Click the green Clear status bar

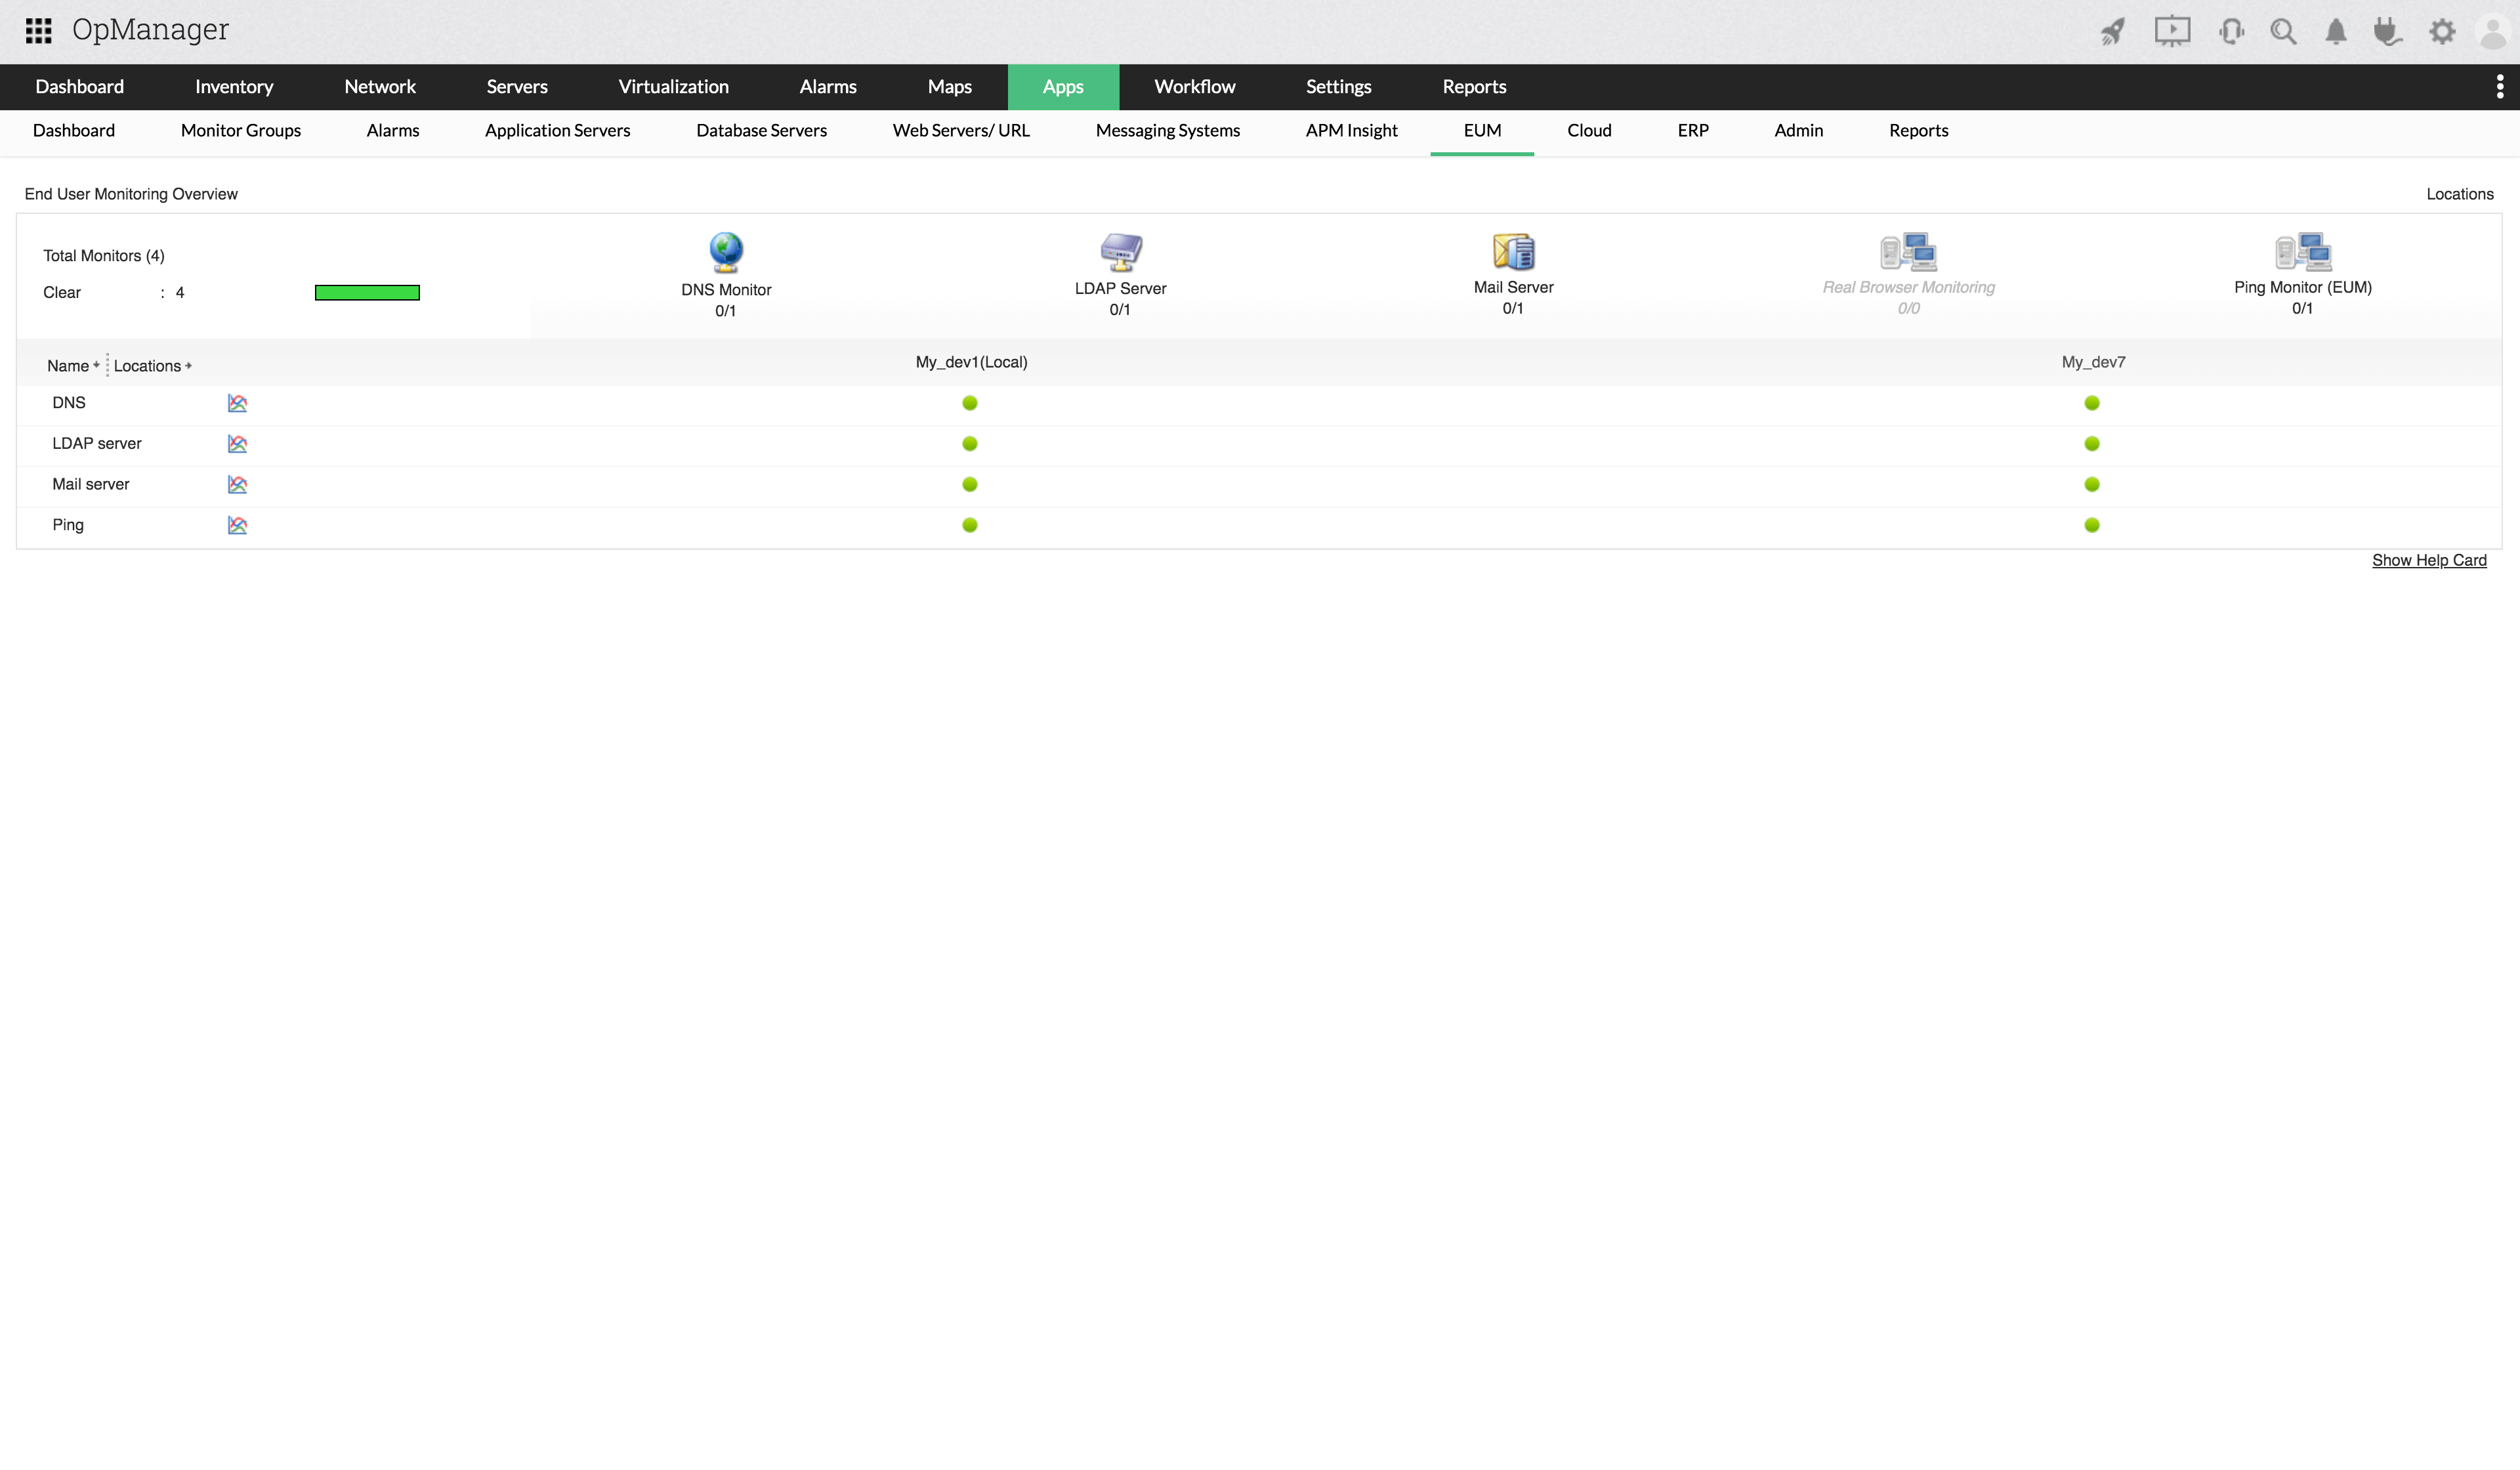367,292
